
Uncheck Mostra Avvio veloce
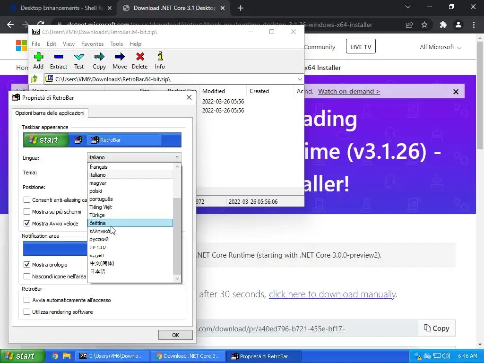[27, 223]
